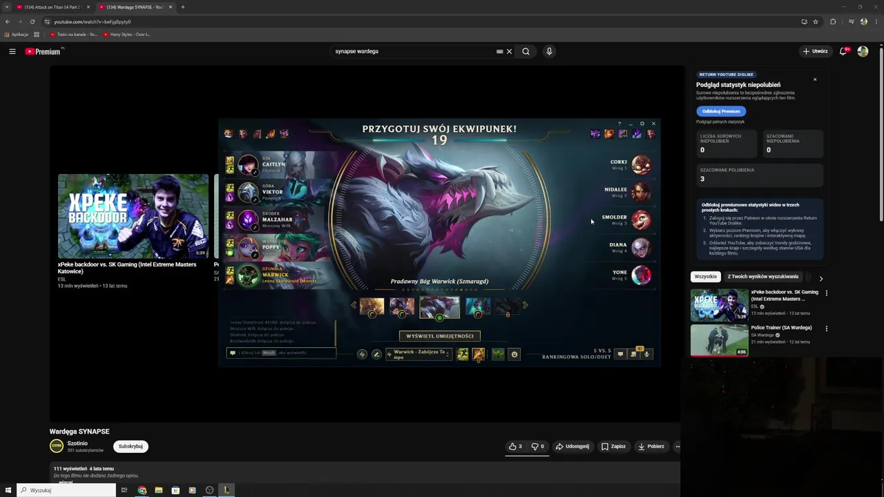Edit the rune page with the pencil icon

(x=376, y=354)
